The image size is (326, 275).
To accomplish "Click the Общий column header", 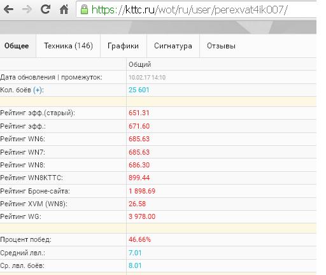I will coord(140,64).
